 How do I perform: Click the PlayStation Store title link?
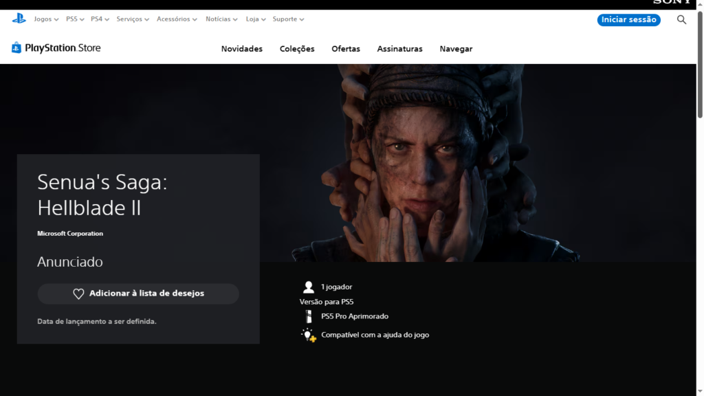tap(63, 48)
